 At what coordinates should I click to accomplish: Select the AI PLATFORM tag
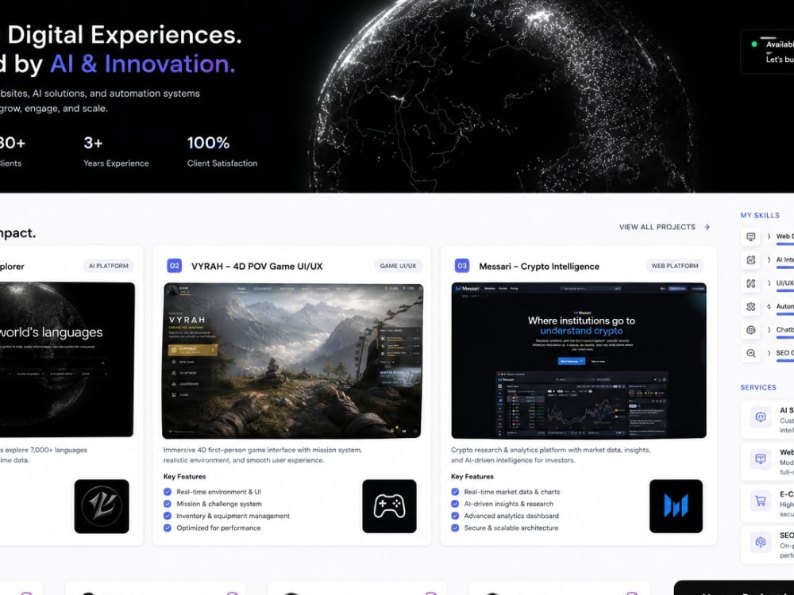(108, 266)
